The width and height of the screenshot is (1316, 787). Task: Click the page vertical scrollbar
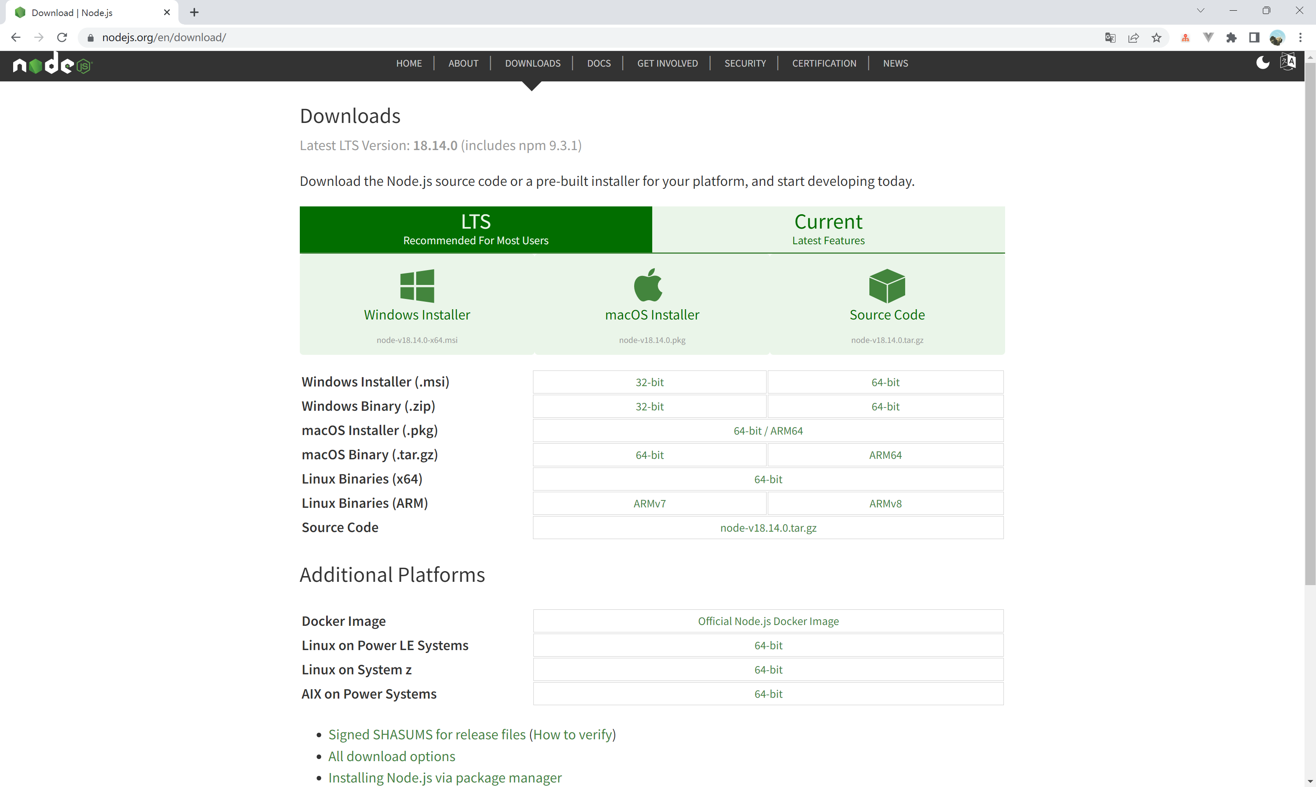coord(1310,318)
